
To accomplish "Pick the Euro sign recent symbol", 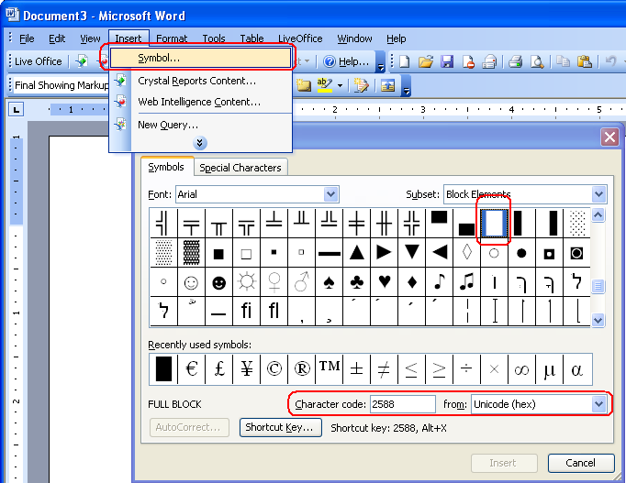I will (191, 369).
